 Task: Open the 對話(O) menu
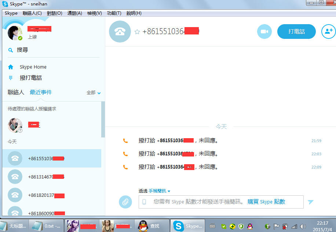[54, 13]
